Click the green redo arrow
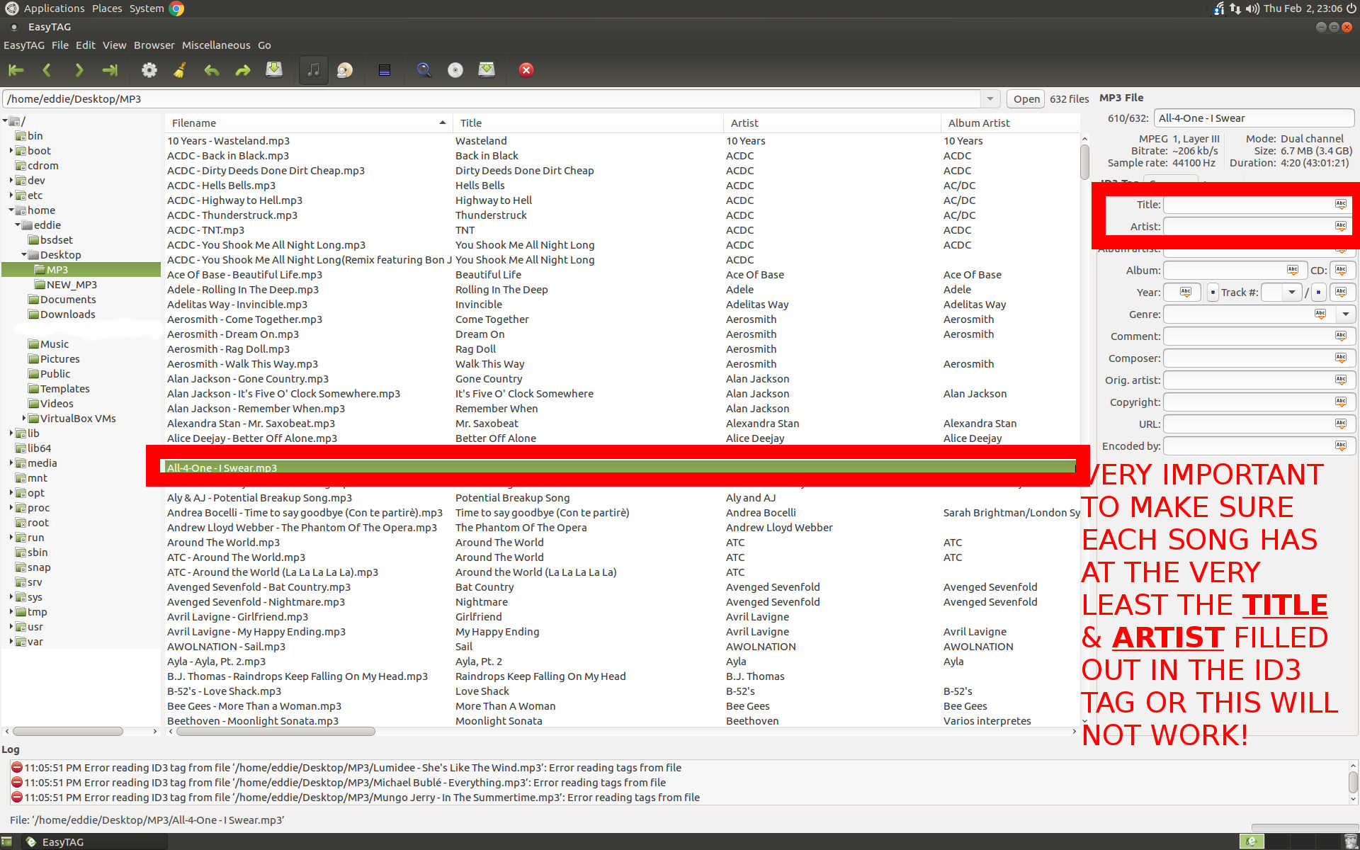The width and height of the screenshot is (1360, 850). pyautogui.click(x=242, y=70)
